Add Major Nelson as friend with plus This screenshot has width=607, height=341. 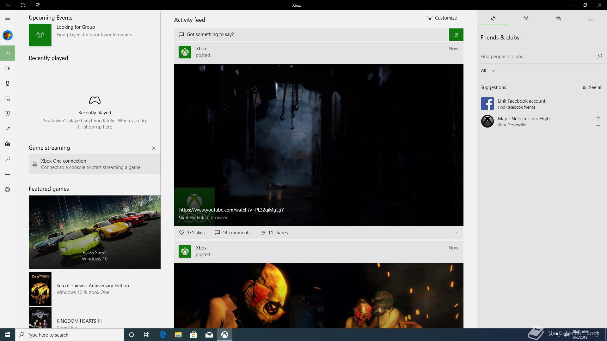[598, 118]
